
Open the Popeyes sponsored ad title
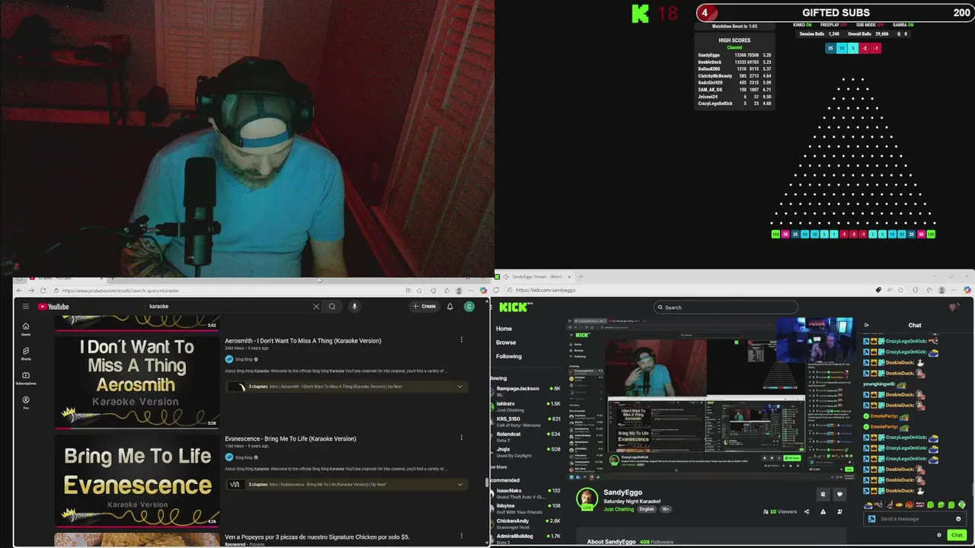point(317,537)
